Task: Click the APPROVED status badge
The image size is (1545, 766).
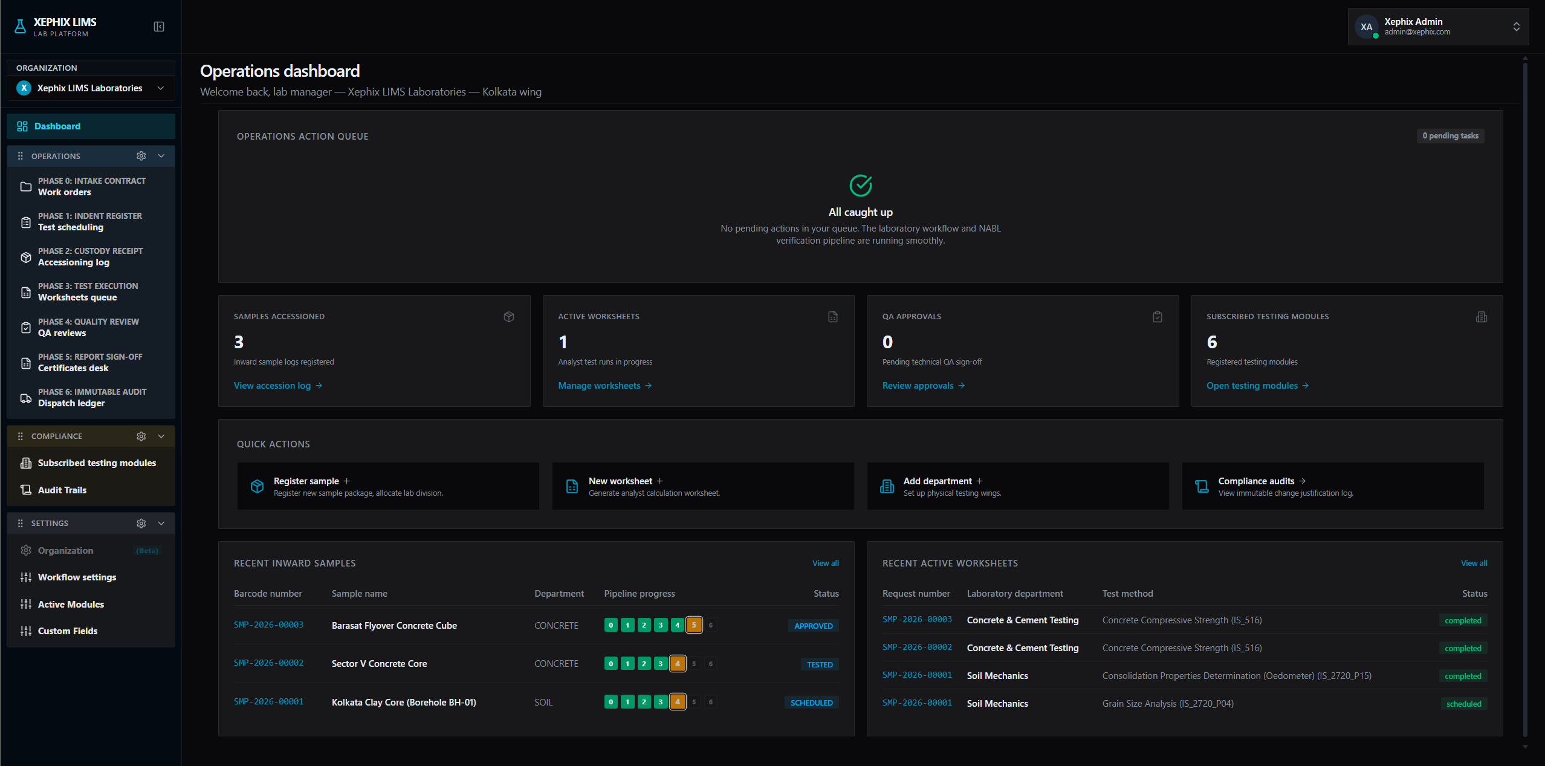Action: point(813,626)
